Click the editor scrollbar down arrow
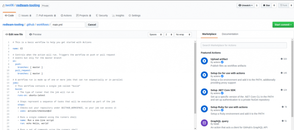 tap(195, 129)
